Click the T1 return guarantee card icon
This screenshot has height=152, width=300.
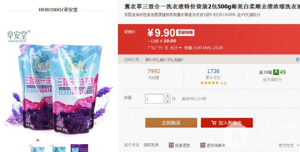click(x=203, y=145)
